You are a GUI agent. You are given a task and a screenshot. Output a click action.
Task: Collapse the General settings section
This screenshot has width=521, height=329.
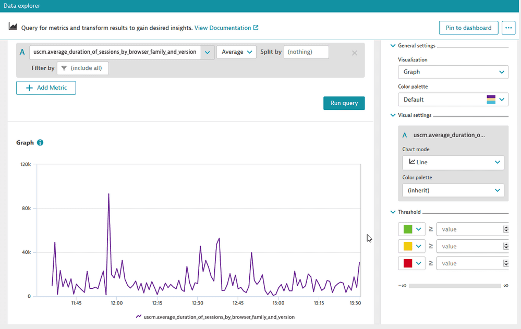[392, 45]
